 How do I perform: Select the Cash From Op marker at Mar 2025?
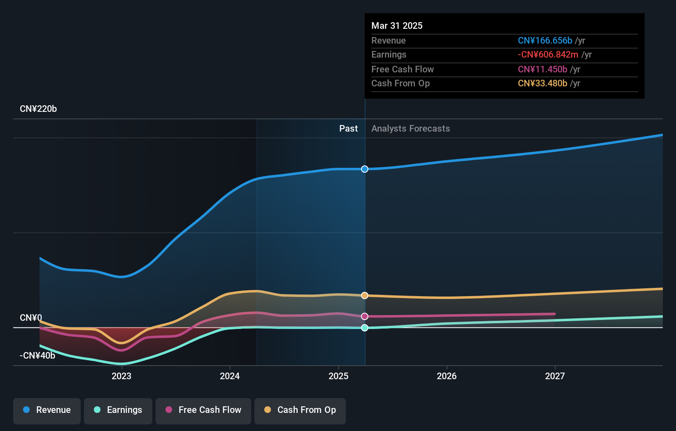tap(365, 295)
